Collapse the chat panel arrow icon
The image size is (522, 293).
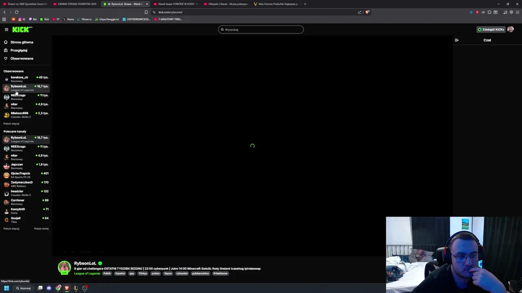tap(456, 40)
